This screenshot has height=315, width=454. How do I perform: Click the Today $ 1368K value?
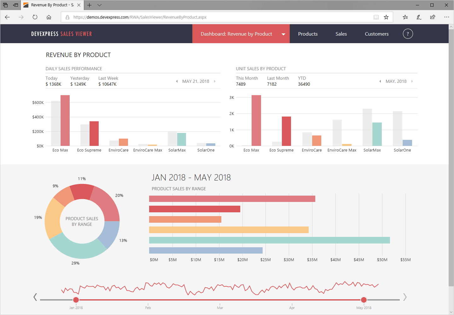click(53, 84)
